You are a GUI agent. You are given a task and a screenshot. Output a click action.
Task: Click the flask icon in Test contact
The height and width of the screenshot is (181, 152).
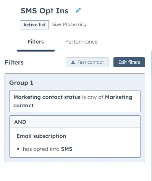(x=73, y=62)
